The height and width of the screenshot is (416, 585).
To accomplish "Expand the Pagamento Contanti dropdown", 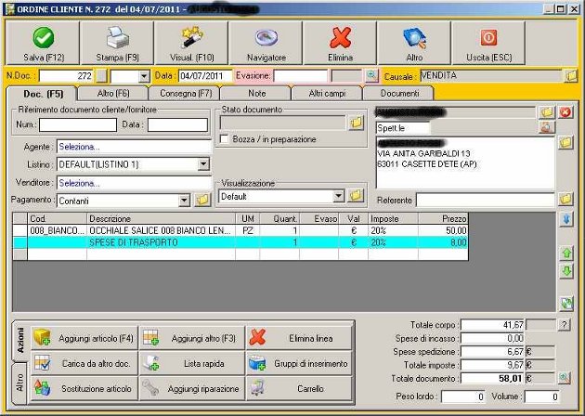I will [184, 201].
